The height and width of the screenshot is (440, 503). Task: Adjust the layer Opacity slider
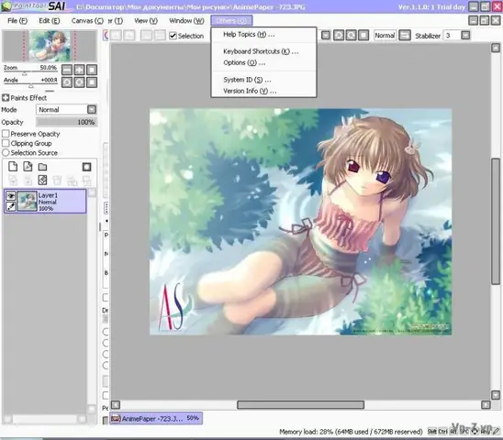pyautogui.click(x=66, y=122)
